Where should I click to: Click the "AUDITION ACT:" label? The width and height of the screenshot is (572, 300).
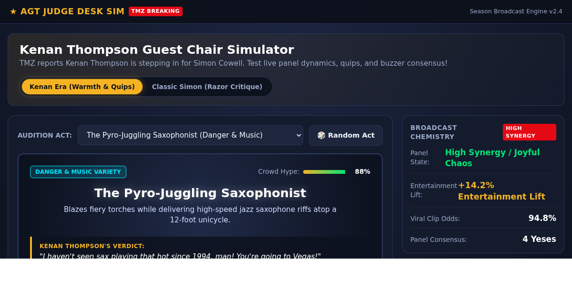[45, 135]
